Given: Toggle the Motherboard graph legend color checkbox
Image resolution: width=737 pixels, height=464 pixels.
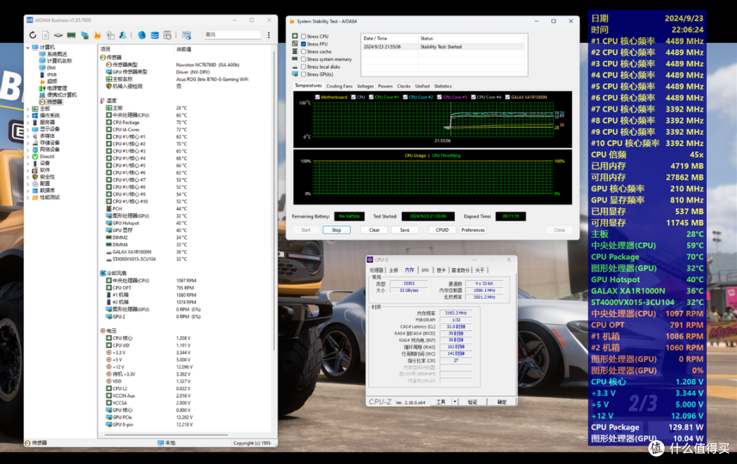Looking at the screenshot, I should click(317, 98).
